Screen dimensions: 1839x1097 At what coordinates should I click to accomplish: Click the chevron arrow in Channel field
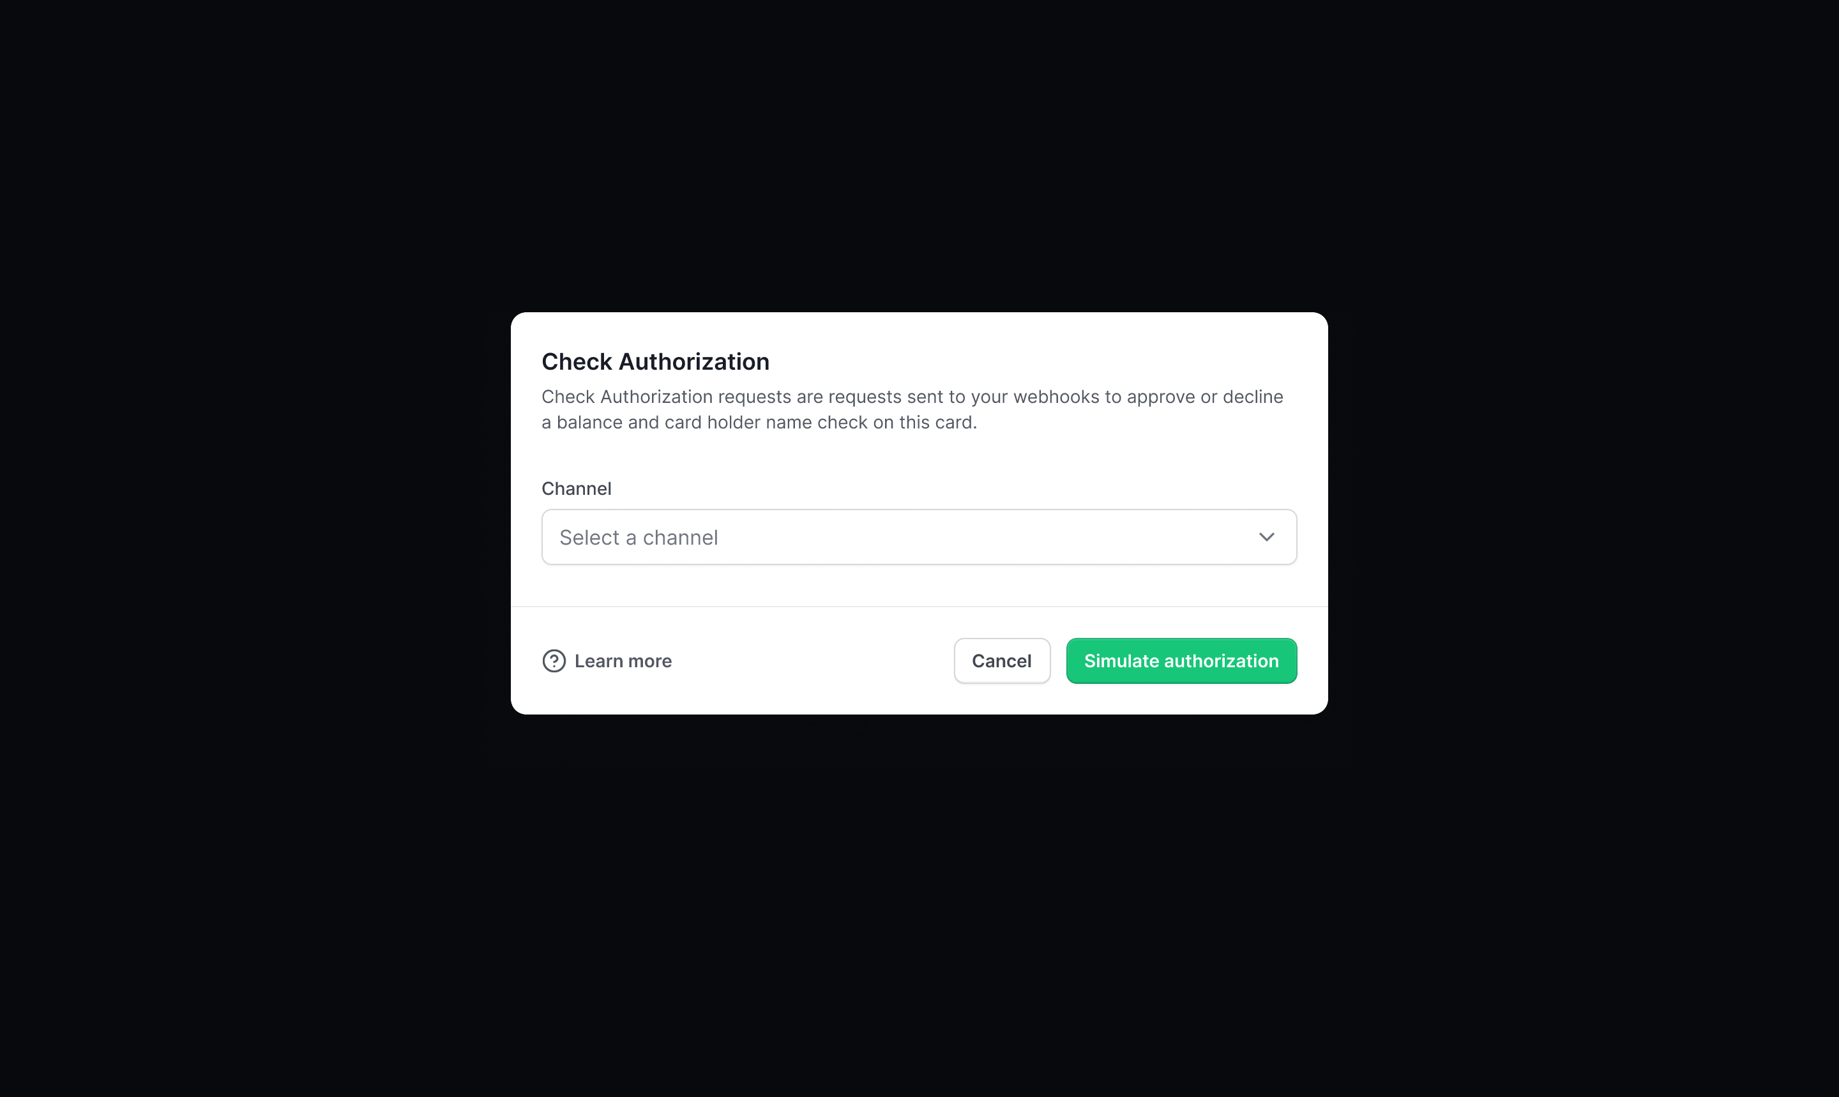click(x=1266, y=538)
